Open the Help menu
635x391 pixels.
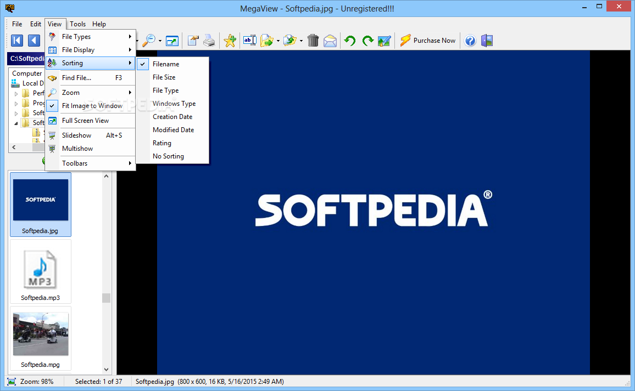[99, 24]
